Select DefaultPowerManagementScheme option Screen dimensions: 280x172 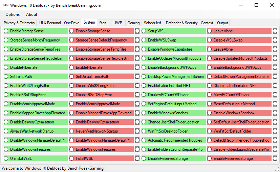tap(239, 77)
